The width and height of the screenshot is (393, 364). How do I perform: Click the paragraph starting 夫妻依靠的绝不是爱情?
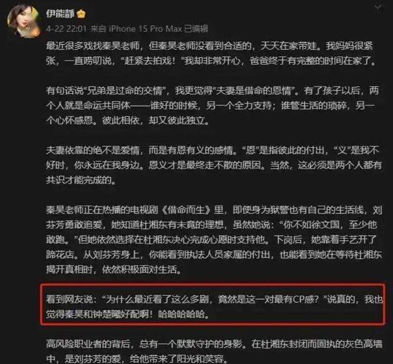point(214,165)
